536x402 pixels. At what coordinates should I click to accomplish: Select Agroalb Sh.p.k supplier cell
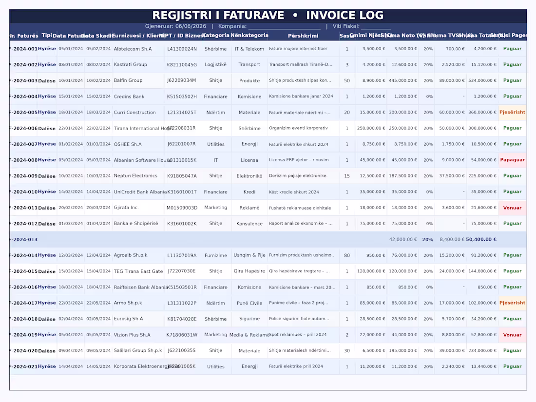(x=131, y=255)
